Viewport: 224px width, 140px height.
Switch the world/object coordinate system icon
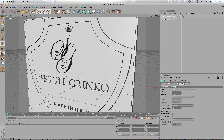pos(53,12)
